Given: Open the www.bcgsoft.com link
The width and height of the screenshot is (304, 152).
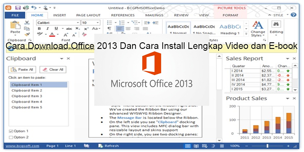Looking at the screenshot, I should coord(22,146).
